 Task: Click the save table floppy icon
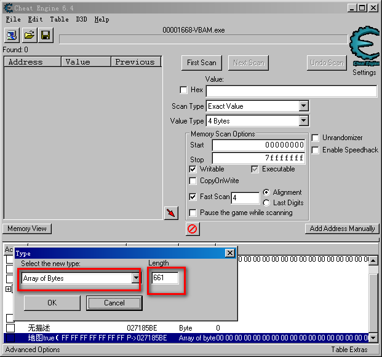point(46,36)
